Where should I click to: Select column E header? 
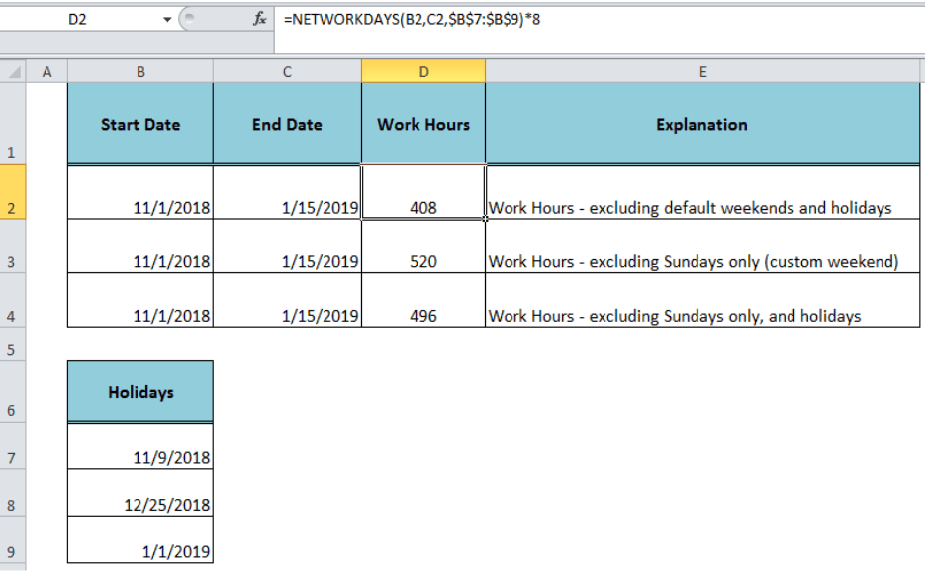click(x=702, y=71)
